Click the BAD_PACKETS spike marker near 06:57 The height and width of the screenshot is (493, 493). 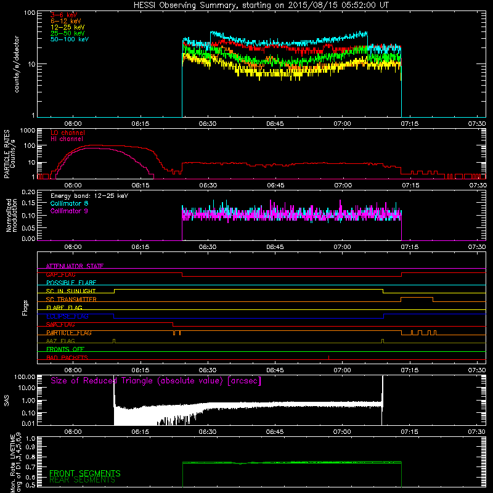click(328, 357)
